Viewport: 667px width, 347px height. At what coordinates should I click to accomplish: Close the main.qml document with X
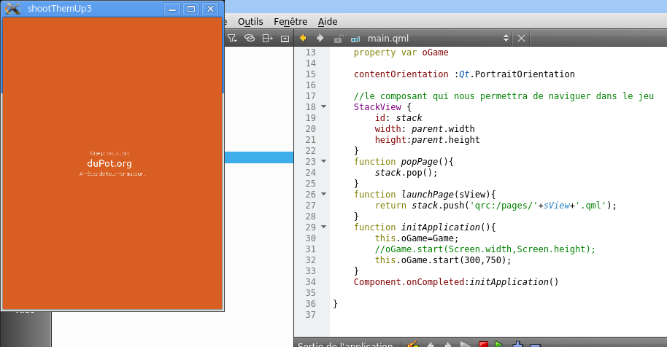pyautogui.click(x=521, y=38)
